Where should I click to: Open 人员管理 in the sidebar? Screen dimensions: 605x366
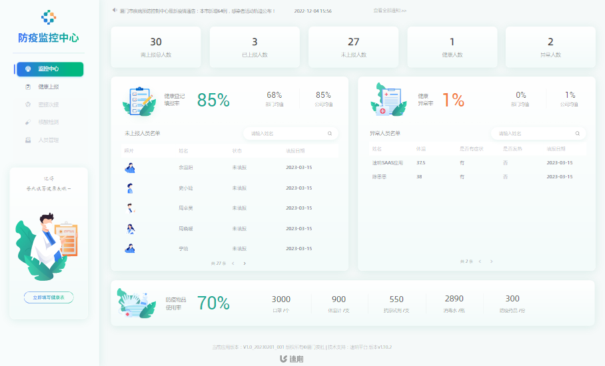[x=48, y=140]
